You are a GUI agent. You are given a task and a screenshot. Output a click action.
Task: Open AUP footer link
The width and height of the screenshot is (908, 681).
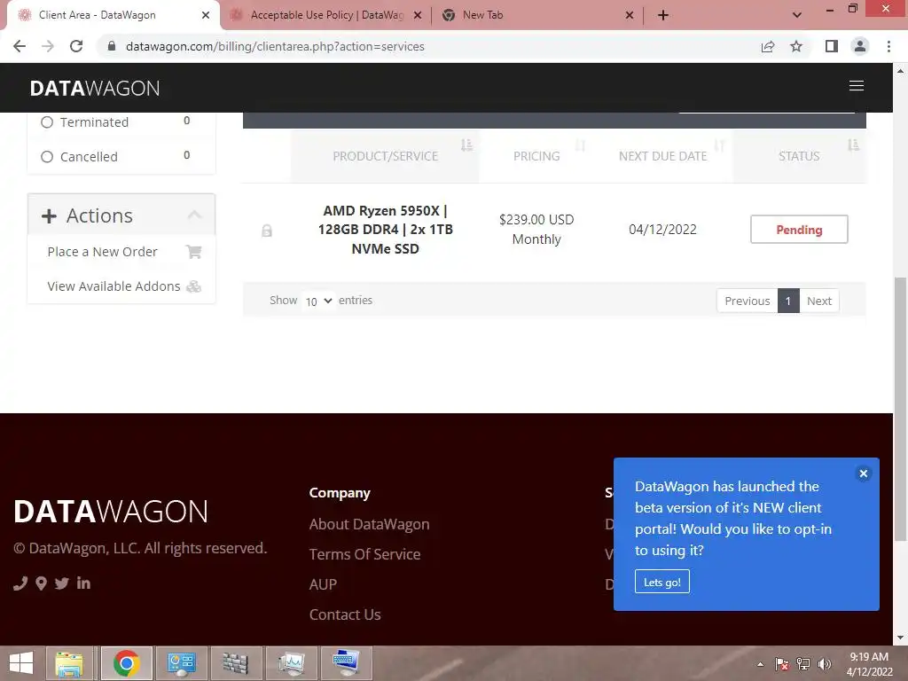point(323,584)
